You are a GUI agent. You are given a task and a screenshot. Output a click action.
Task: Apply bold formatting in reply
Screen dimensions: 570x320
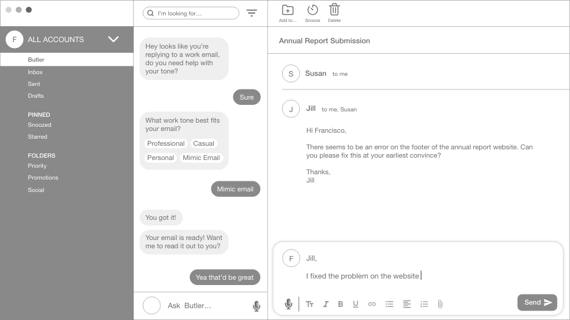click(341, 304)
